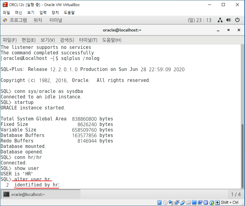Image resolution: width=245 pixels, height=206 pixels.
Task: Click the keyboard capture host key icon
Action: point(217,202)
